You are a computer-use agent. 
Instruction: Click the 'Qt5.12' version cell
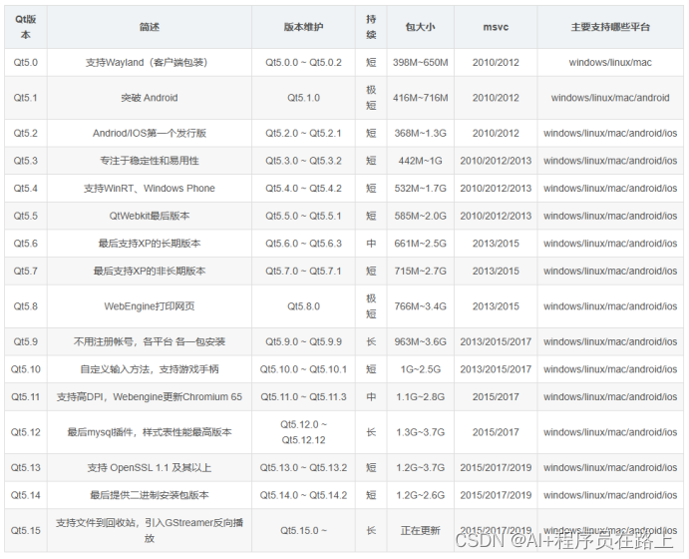[x=26, y=432]
